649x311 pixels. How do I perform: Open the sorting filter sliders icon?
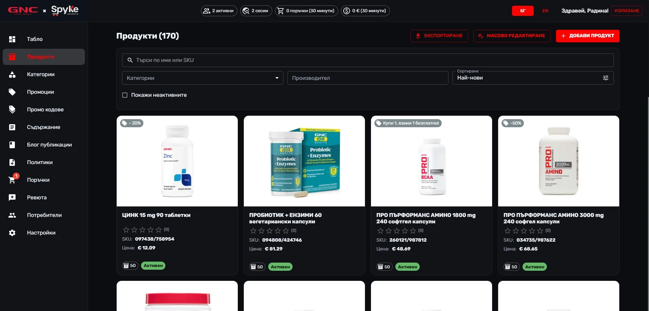point(606,78)
